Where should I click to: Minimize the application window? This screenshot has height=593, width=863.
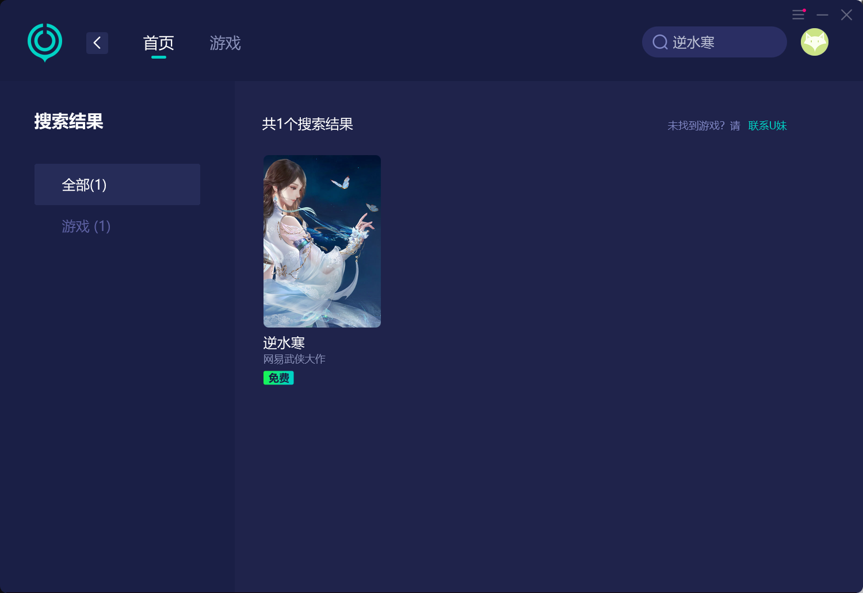pyautogui.click(x=823, y=15)
